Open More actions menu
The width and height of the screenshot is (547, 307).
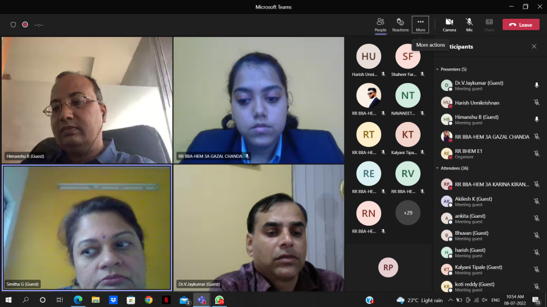420,24
